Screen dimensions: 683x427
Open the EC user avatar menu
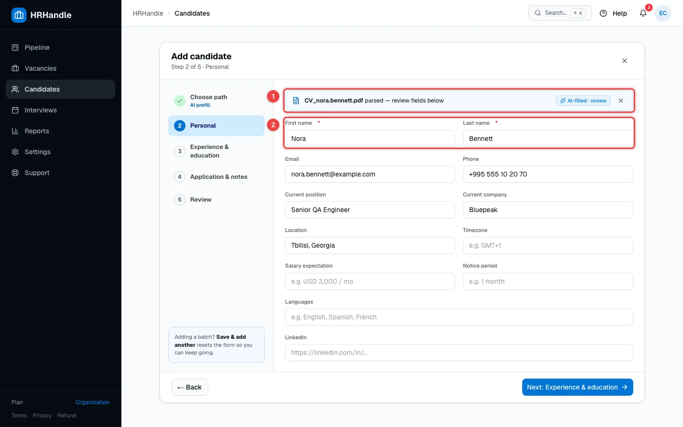pos(663,13)
